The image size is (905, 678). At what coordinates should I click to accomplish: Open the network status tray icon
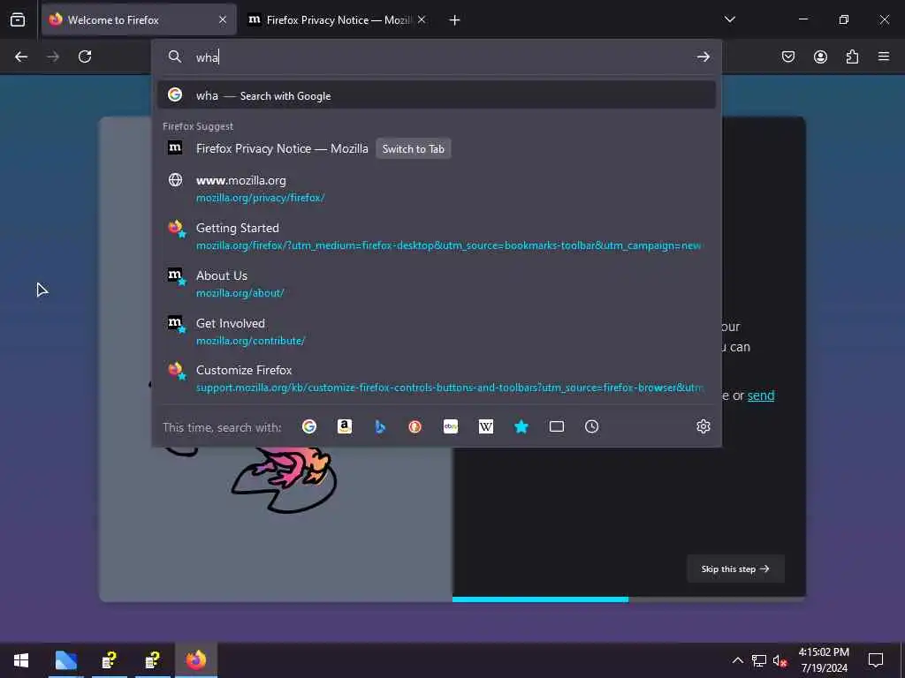tap(759, 660)
